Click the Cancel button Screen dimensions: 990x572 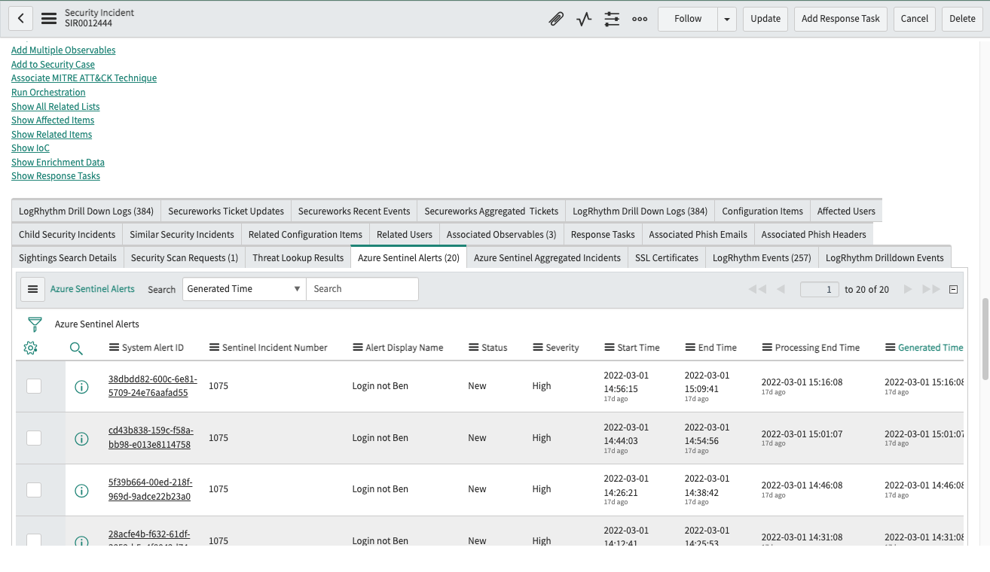click(x=915, y=20)
